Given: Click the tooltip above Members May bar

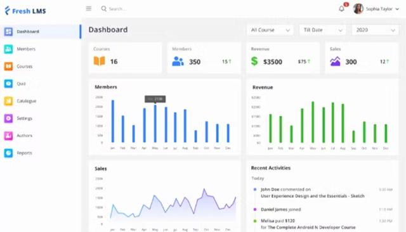Looking at the screenshot, I should click(155, 99).
